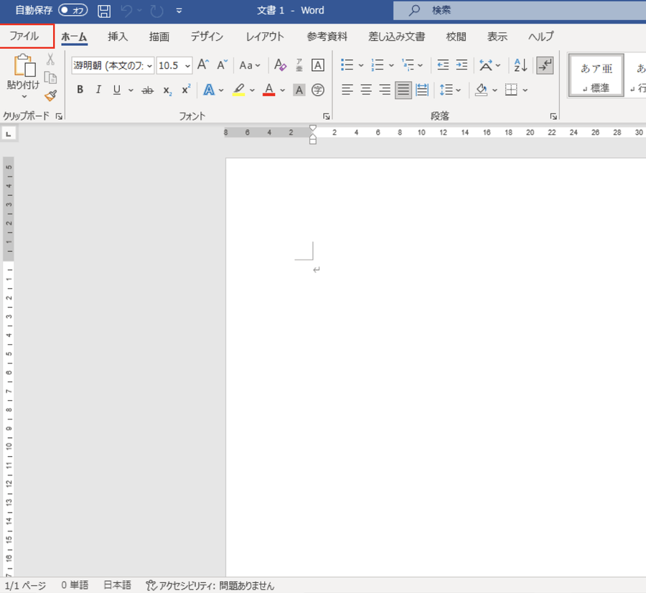
Task: Open the フォント dialog launcher
Action: tap(327, 116)
